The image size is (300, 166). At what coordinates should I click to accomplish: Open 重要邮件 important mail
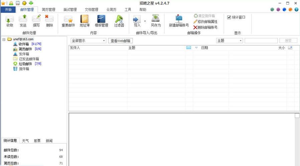(x=68, y=21)
